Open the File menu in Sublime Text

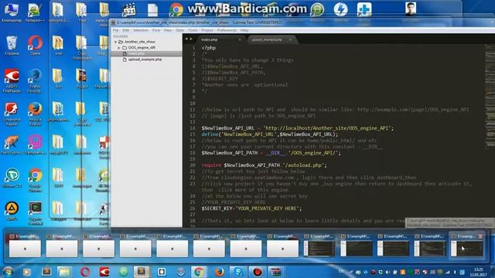click(115, 30)
